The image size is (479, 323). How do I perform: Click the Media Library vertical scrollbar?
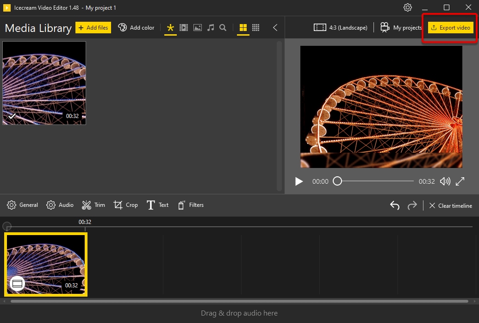[x=279, y=116]
